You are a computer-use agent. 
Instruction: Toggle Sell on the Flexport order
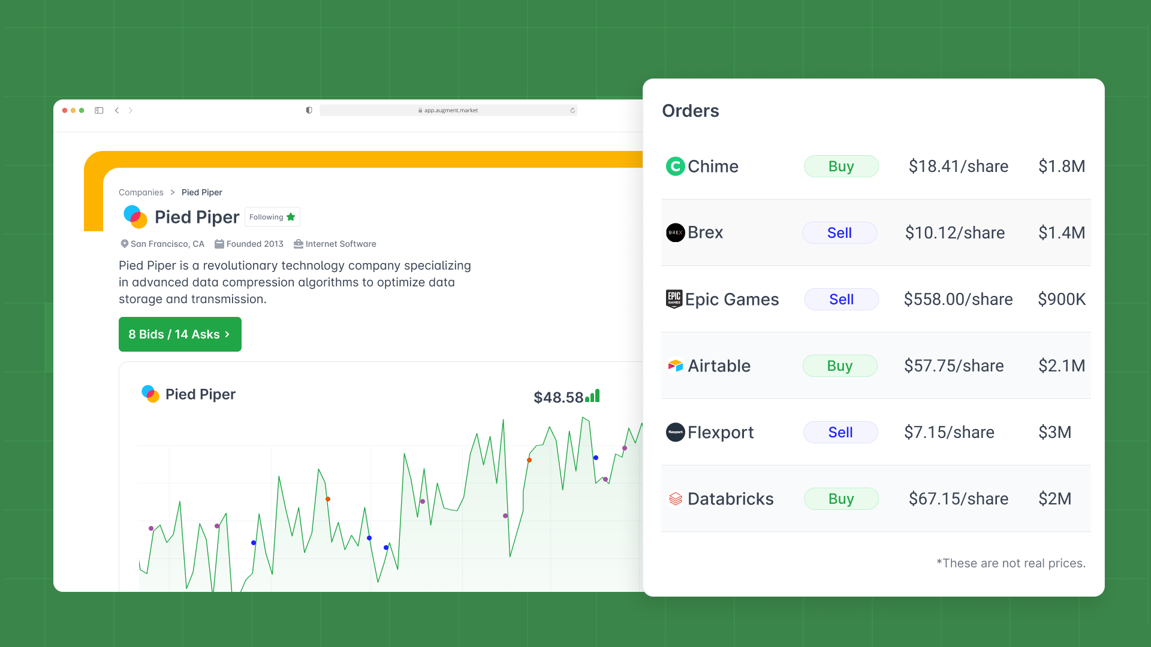840,432
